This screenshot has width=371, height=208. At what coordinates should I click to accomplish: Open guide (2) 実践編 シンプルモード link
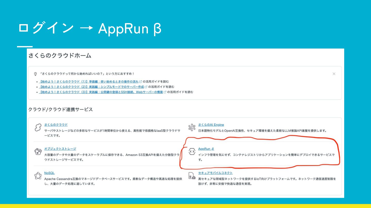tap(91, 87)
